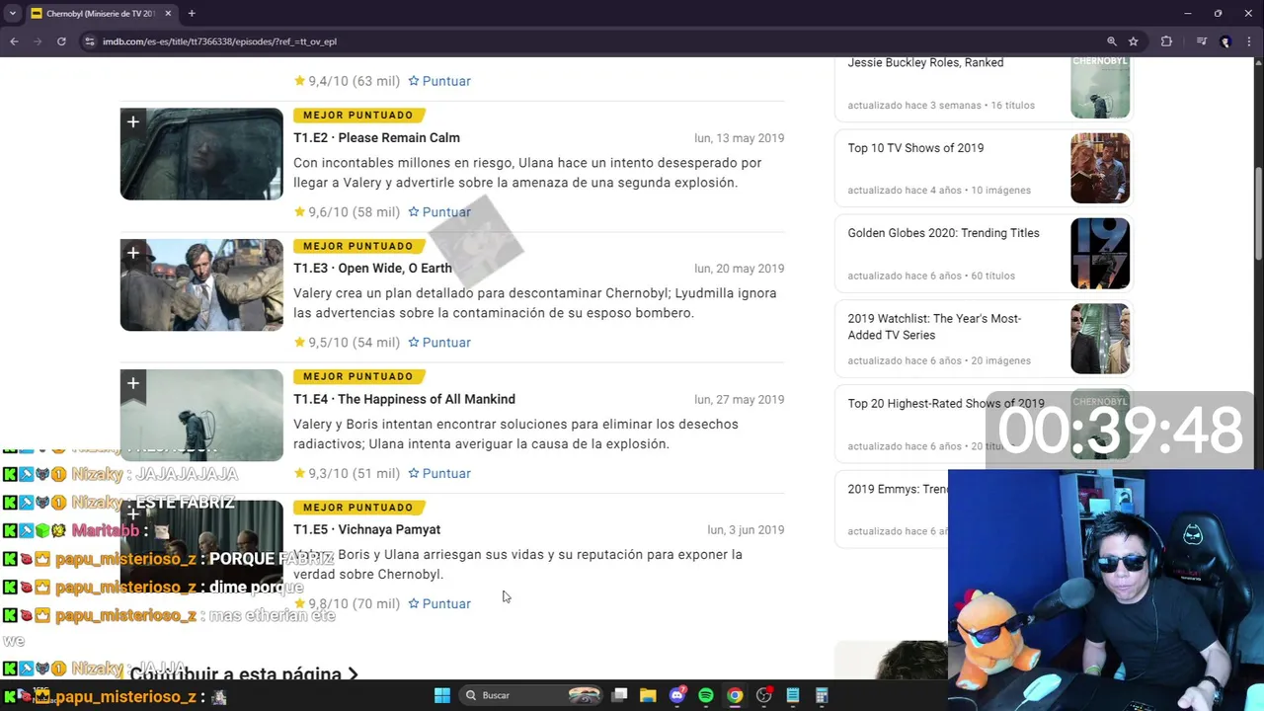Click Puntuar next to the 9,4/10 rating

click(439, 81)
